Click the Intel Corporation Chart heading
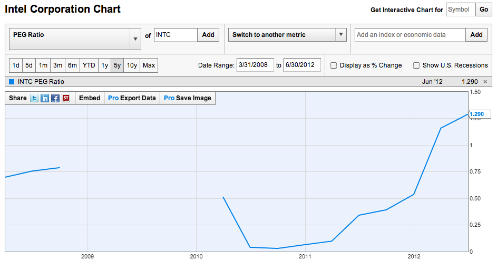 [x=63, y=9]
